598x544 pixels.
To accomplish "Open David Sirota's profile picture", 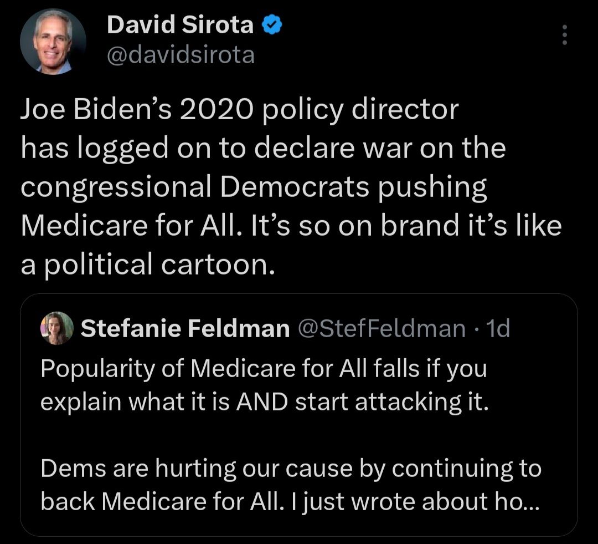I will (x=54, y=40).
